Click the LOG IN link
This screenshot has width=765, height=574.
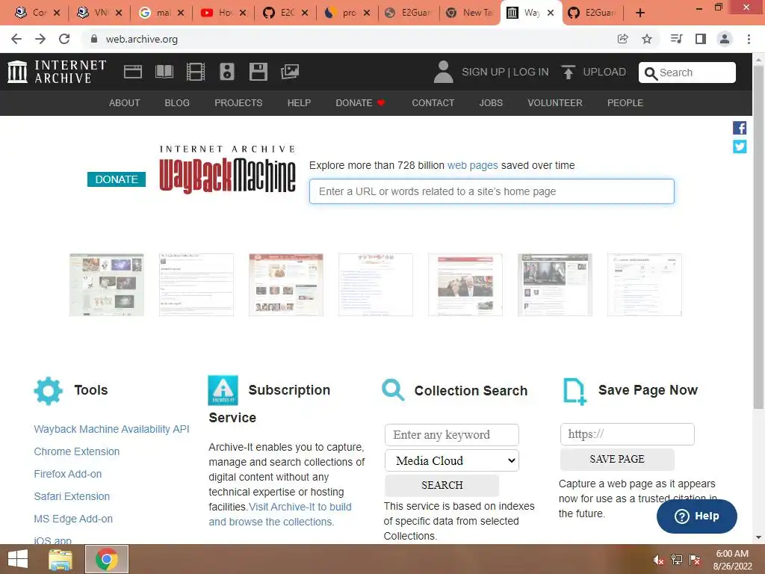point(531,72)
